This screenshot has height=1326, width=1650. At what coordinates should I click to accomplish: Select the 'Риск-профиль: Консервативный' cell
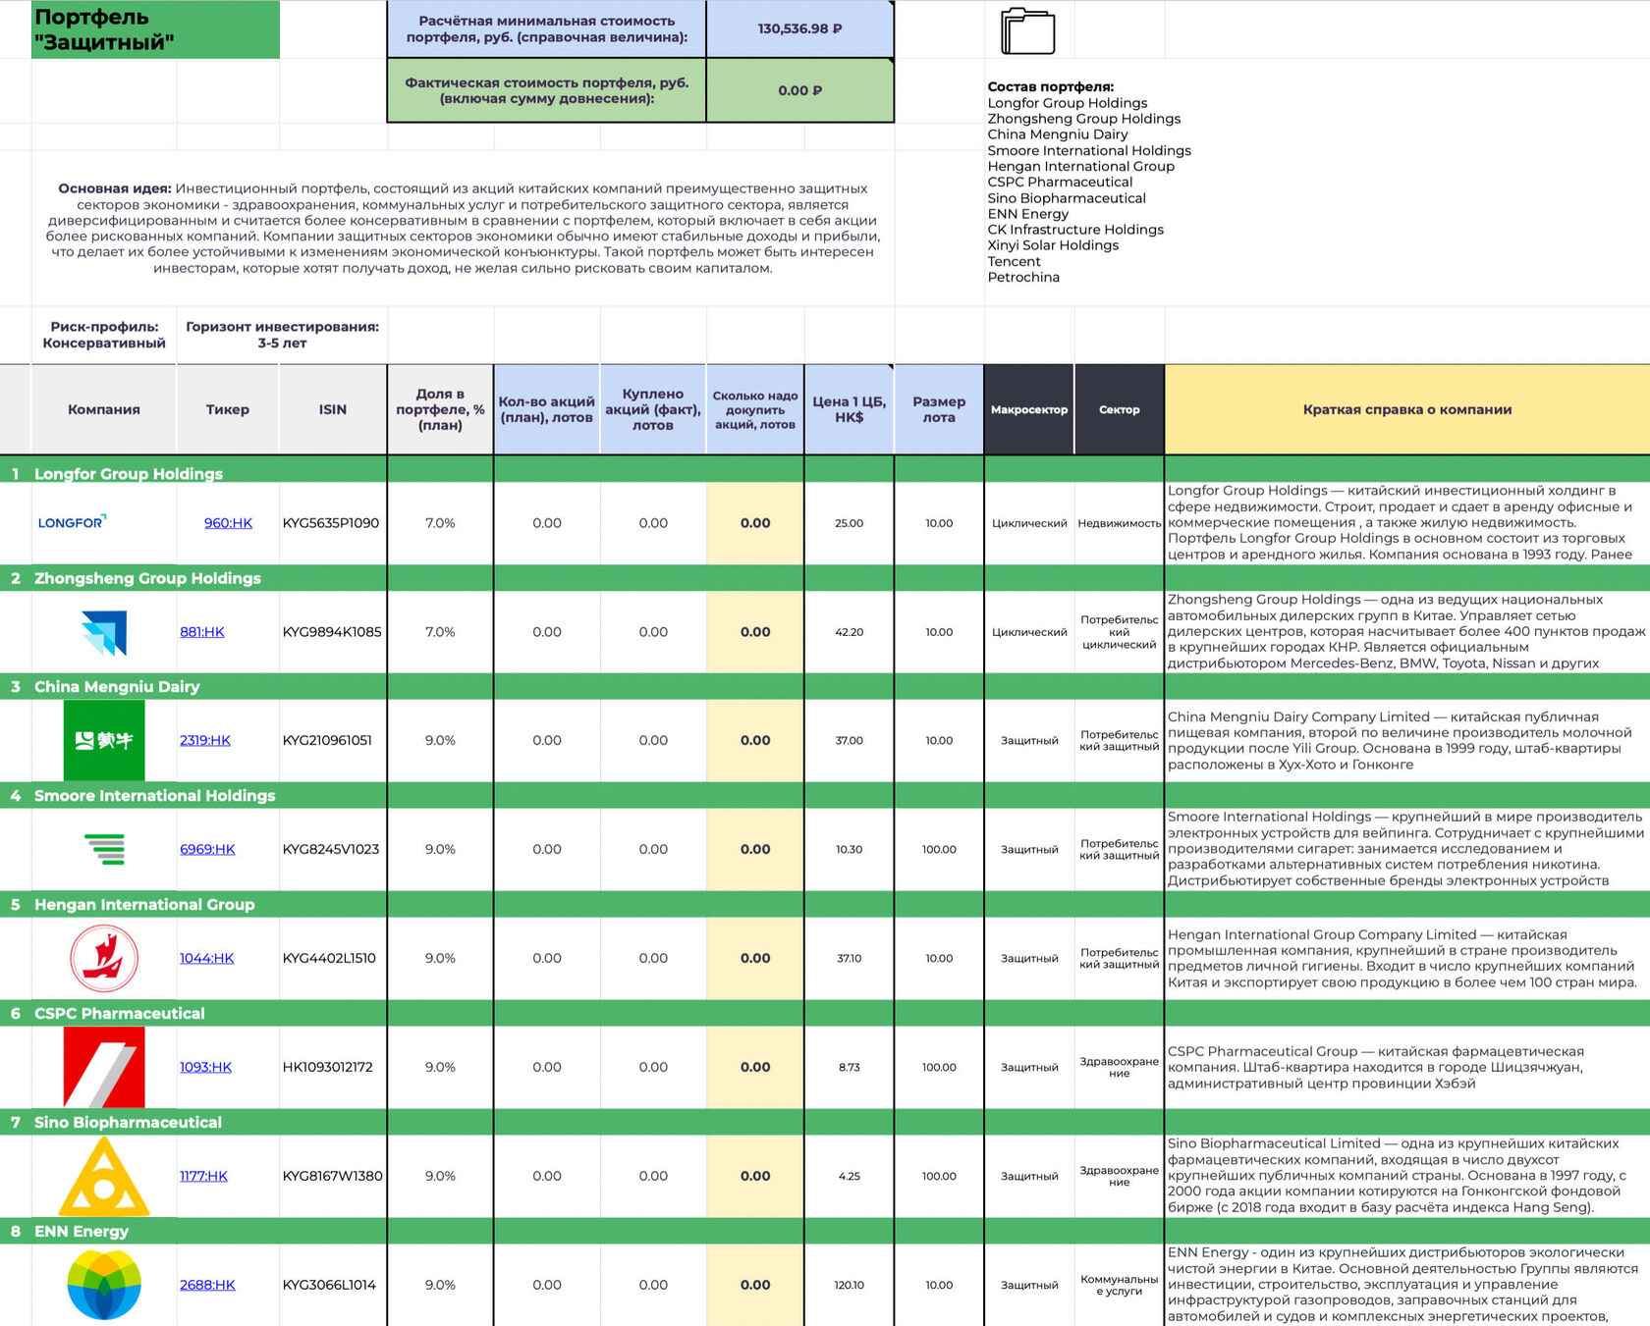104,335
